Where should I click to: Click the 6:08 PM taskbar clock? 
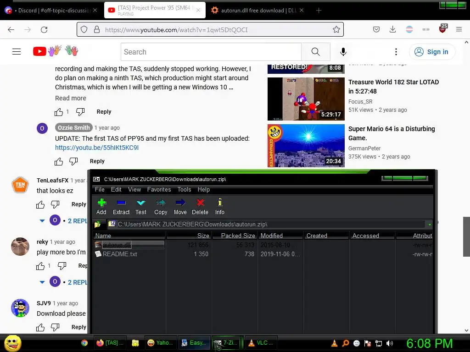(x=429, y=343)
